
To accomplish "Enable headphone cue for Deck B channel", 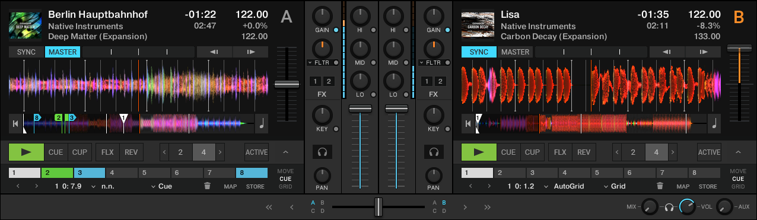I will (434, 152).
